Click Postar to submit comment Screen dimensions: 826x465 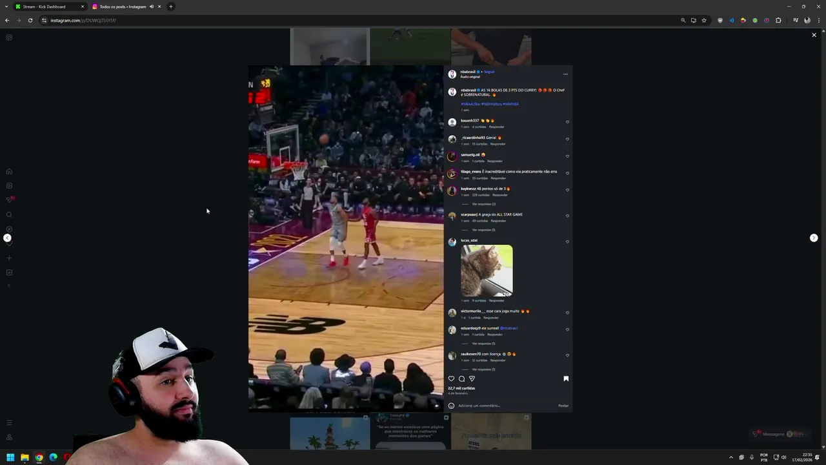[x=563, y=406]
